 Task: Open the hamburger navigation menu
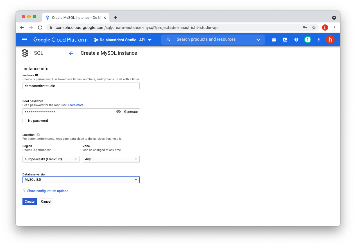click(x=25, y=40)
